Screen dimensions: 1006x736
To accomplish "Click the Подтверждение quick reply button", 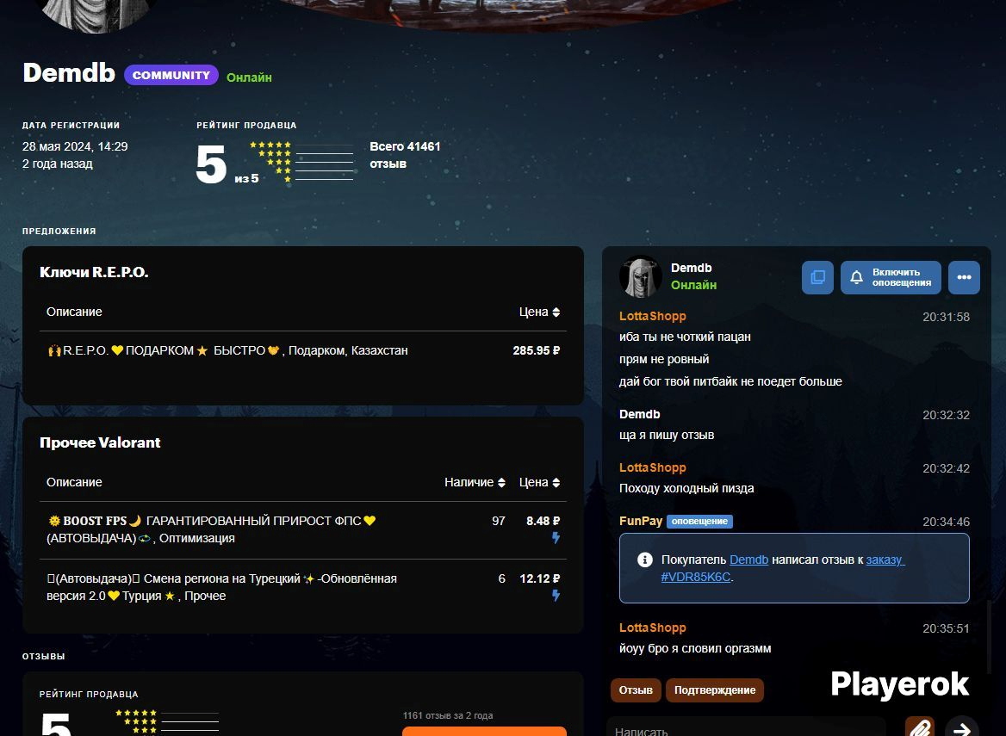I will [715, 690].
